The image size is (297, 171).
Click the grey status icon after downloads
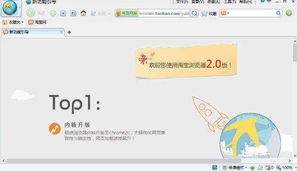pos(260,167)
